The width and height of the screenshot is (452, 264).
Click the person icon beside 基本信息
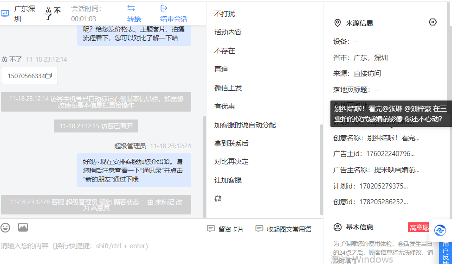[x=337, y=227]
